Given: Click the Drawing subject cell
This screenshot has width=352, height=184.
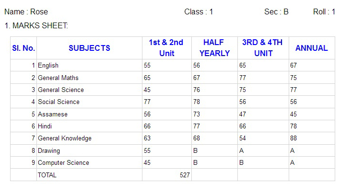Looking at the screenshot, I should (x=89, y=150).
